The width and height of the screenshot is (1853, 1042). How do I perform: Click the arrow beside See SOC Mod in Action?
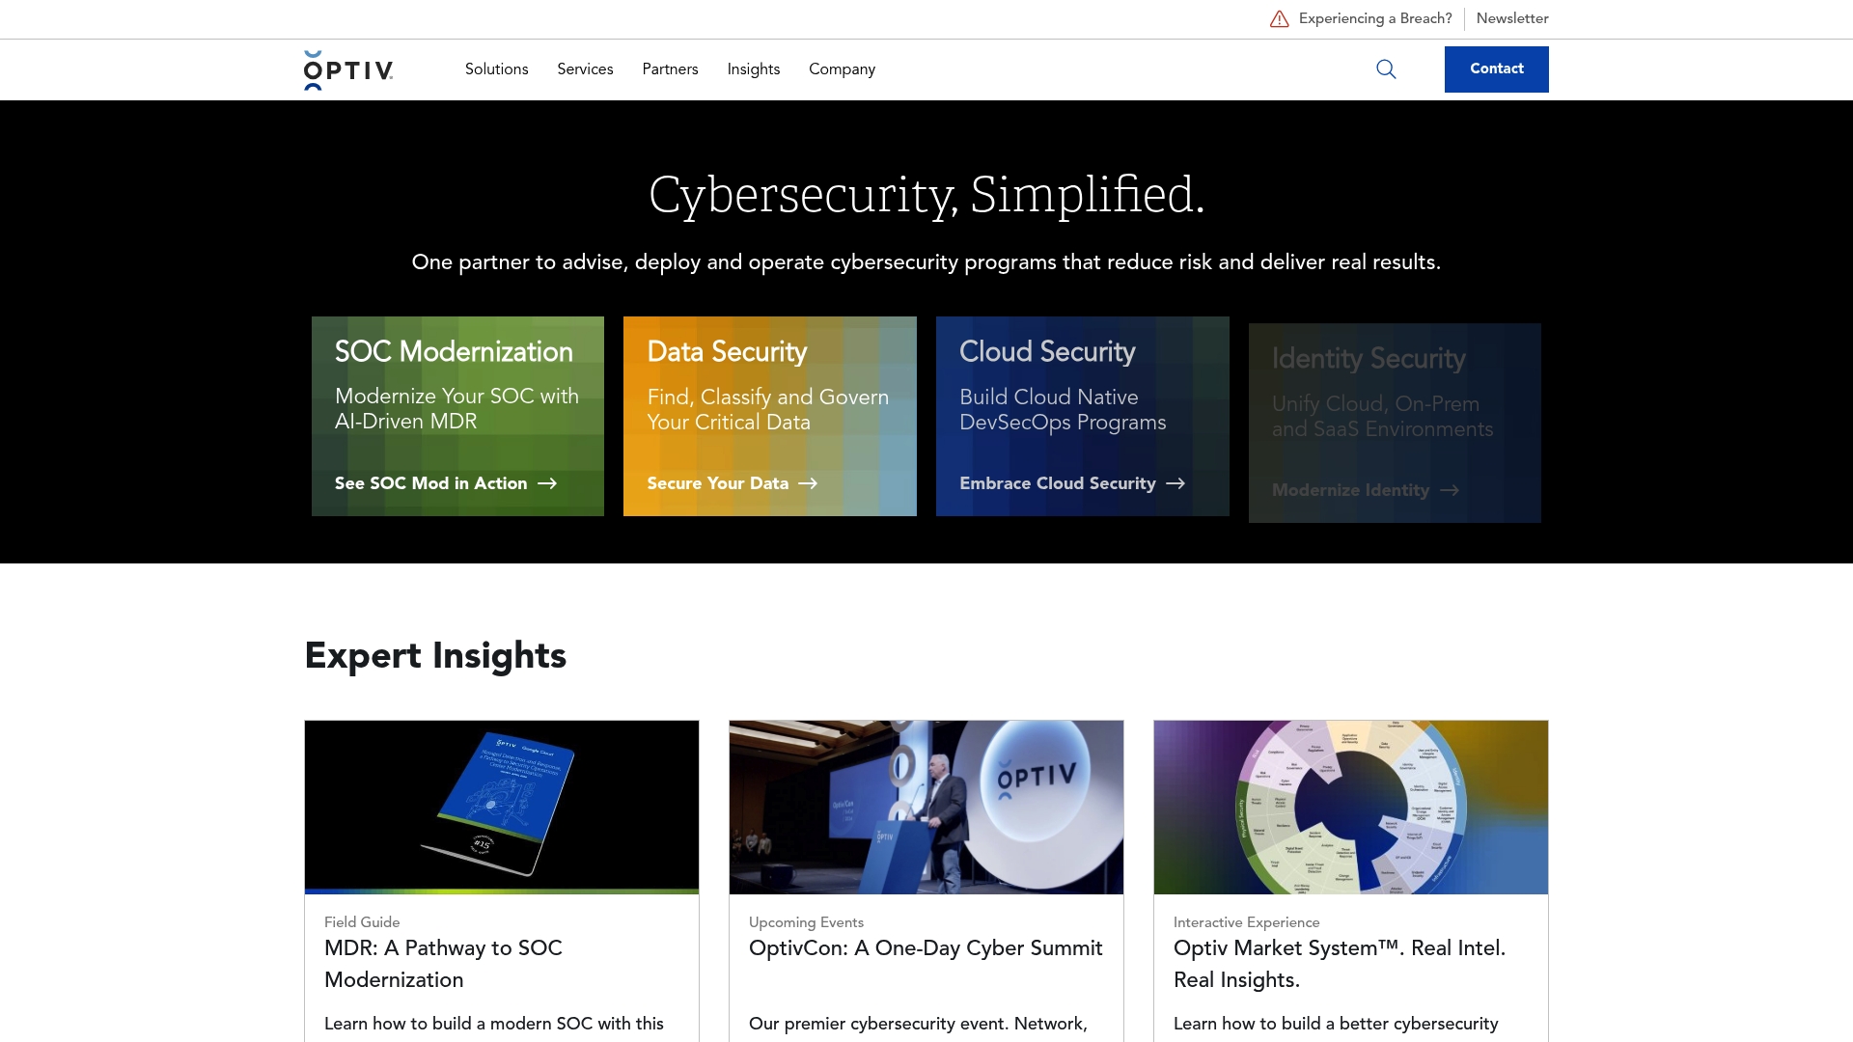pos(547,483)
